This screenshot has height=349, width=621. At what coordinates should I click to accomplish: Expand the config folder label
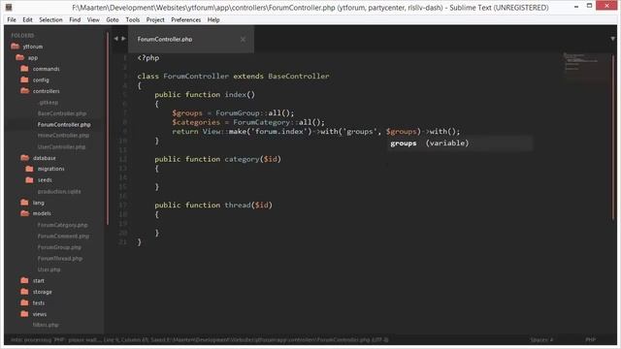tap(41, 79)
